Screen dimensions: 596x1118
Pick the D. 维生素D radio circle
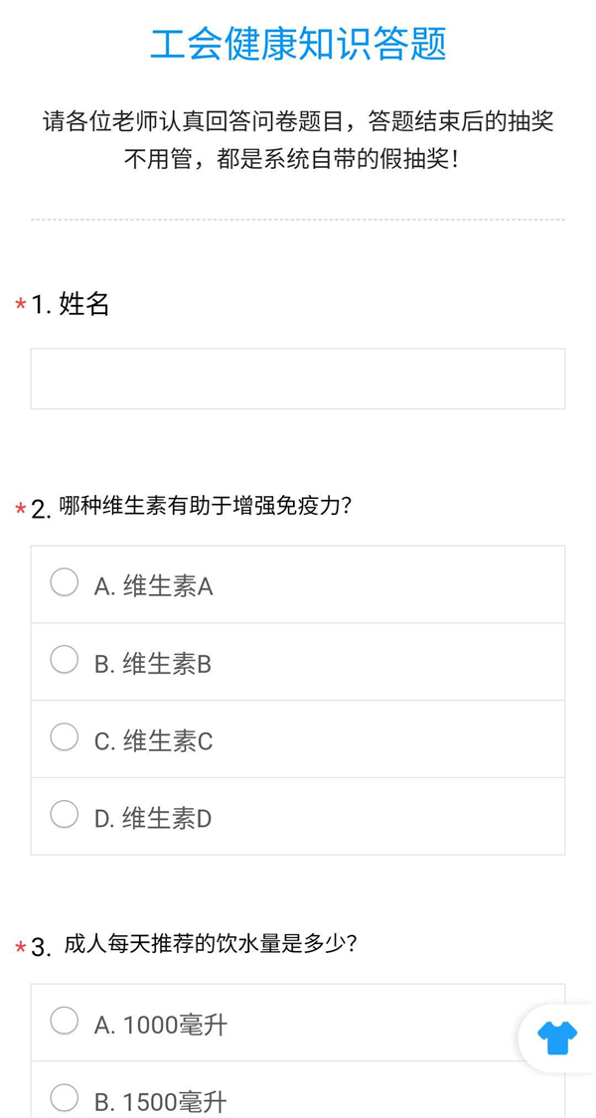tap(65, 815)
